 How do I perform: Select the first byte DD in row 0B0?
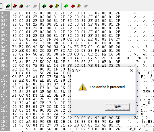tap(14, 51)
